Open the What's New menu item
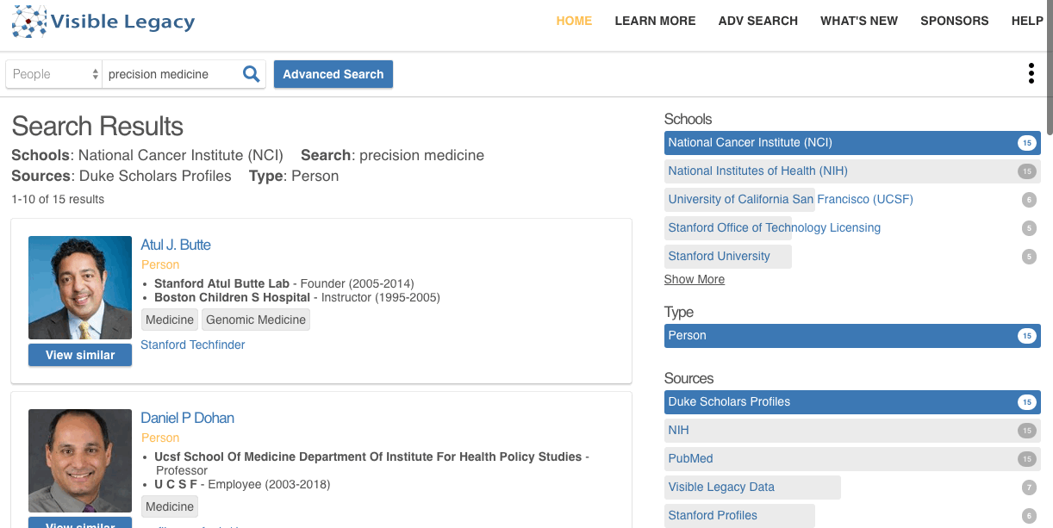The height and width of the screenshot is (528, 1053). pyautogui.click(x=858, y=21)
